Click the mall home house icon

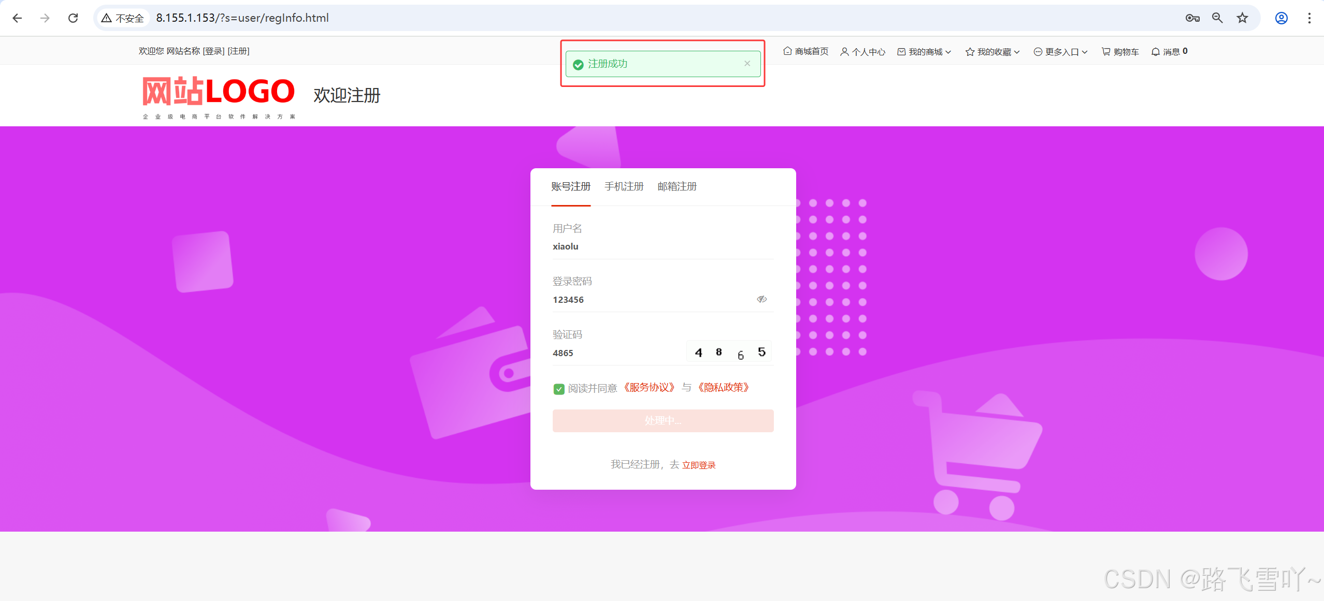pos(787,51)
